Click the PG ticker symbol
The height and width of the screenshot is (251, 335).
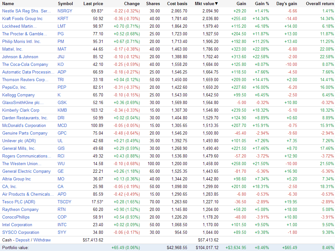[x=61, y=34]
